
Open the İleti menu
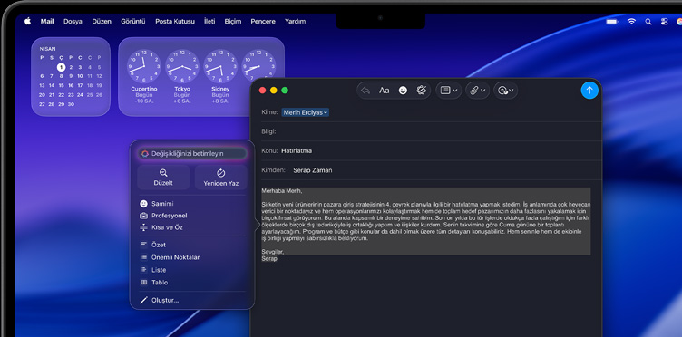(x=209, y=21)
